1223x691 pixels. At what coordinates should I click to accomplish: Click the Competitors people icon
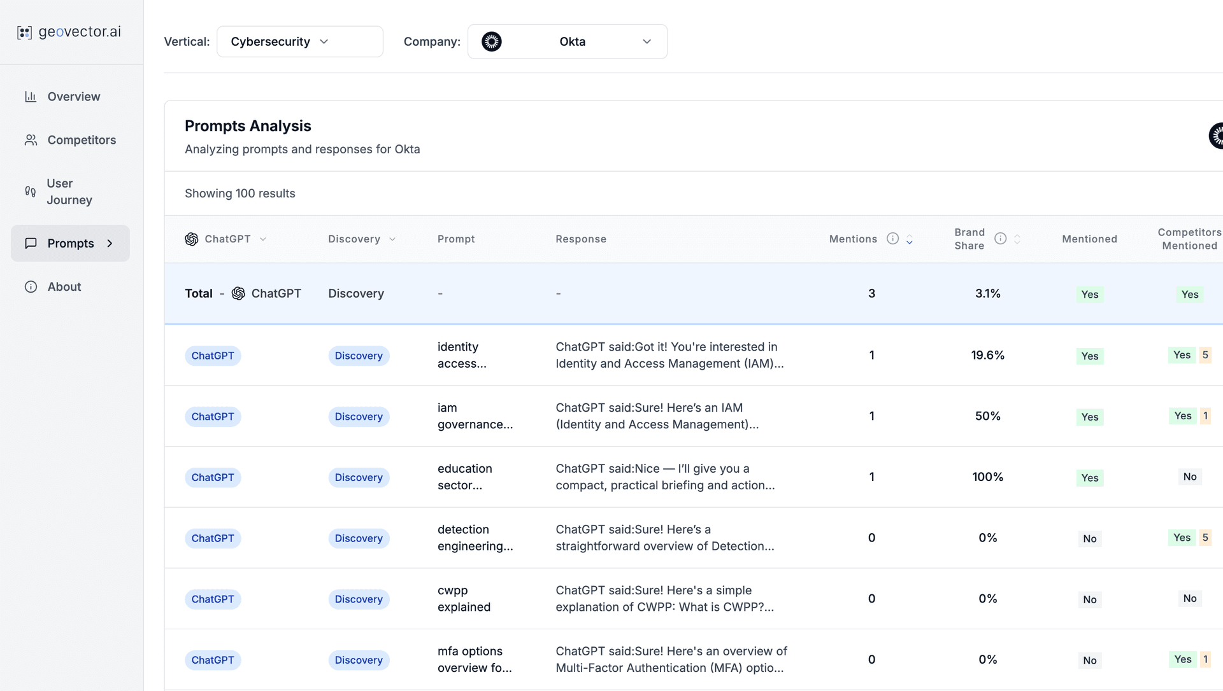pyautogui.click(x=31, y=139)
